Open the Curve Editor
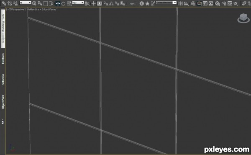251x155 pixels. pyautogui.click(x=205, y=3)
